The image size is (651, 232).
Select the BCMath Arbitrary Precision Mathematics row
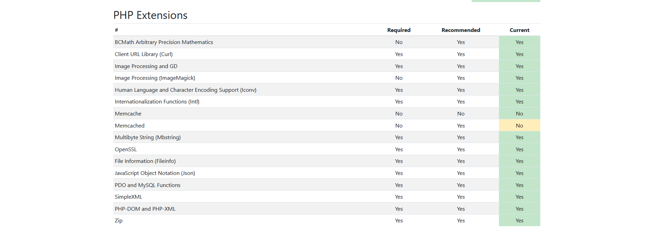[x=164, y=42]
